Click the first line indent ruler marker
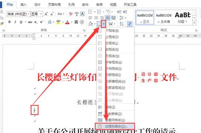The height and width of the screenshot is (133, 201). pos(34,34)
